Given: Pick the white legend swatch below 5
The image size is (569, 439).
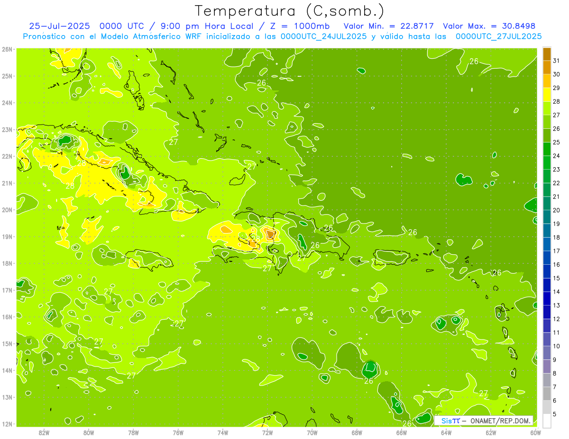Looking at the screenshot, I should click(x=547, y=421).
